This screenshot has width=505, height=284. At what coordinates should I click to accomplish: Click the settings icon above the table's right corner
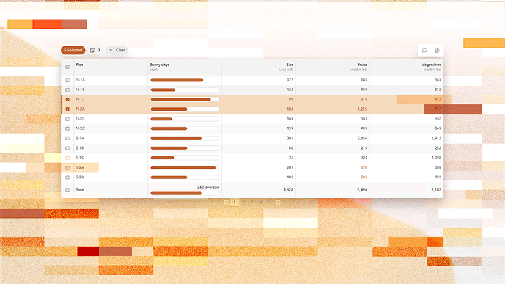[437, 50]
